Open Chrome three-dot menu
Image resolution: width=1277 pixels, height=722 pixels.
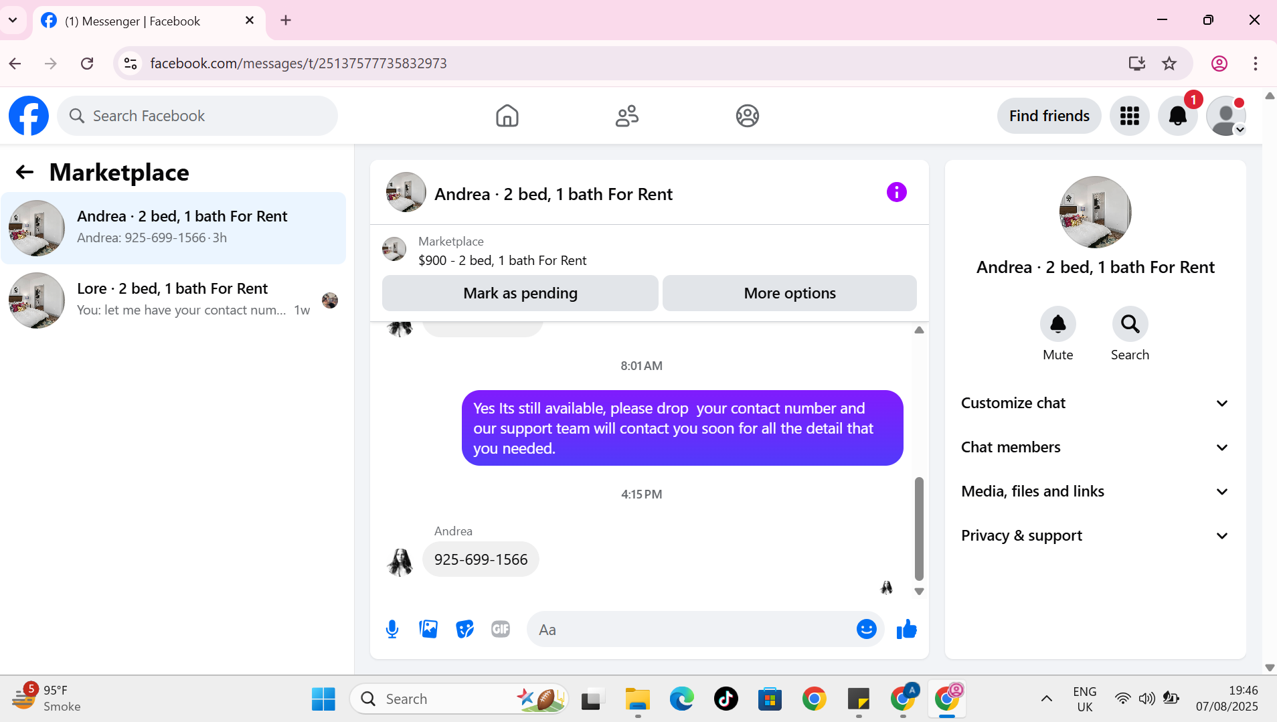click(x=1256, y=64)
